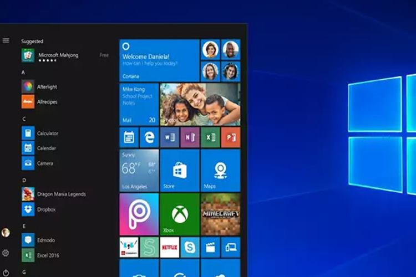Open the Word tile

point(170,137)
